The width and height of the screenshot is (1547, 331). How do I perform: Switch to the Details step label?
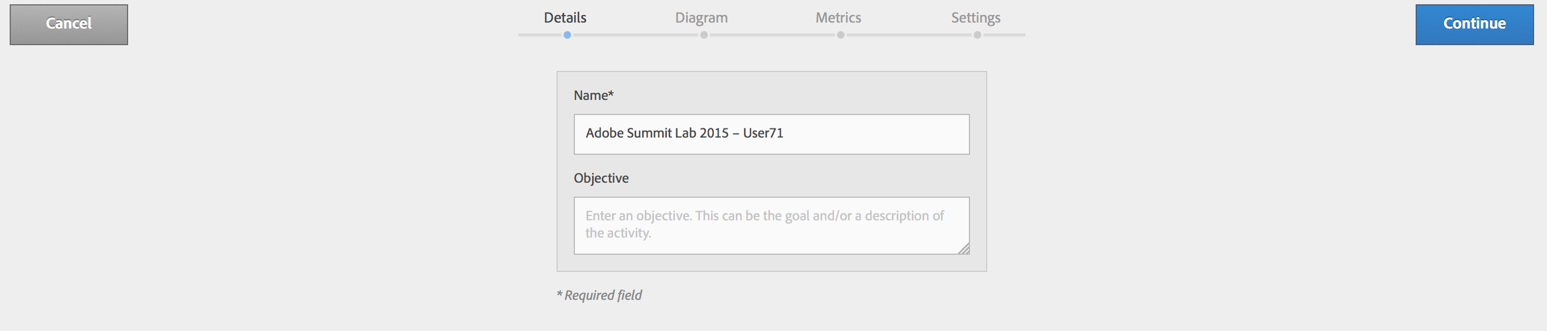coord(565,18)
